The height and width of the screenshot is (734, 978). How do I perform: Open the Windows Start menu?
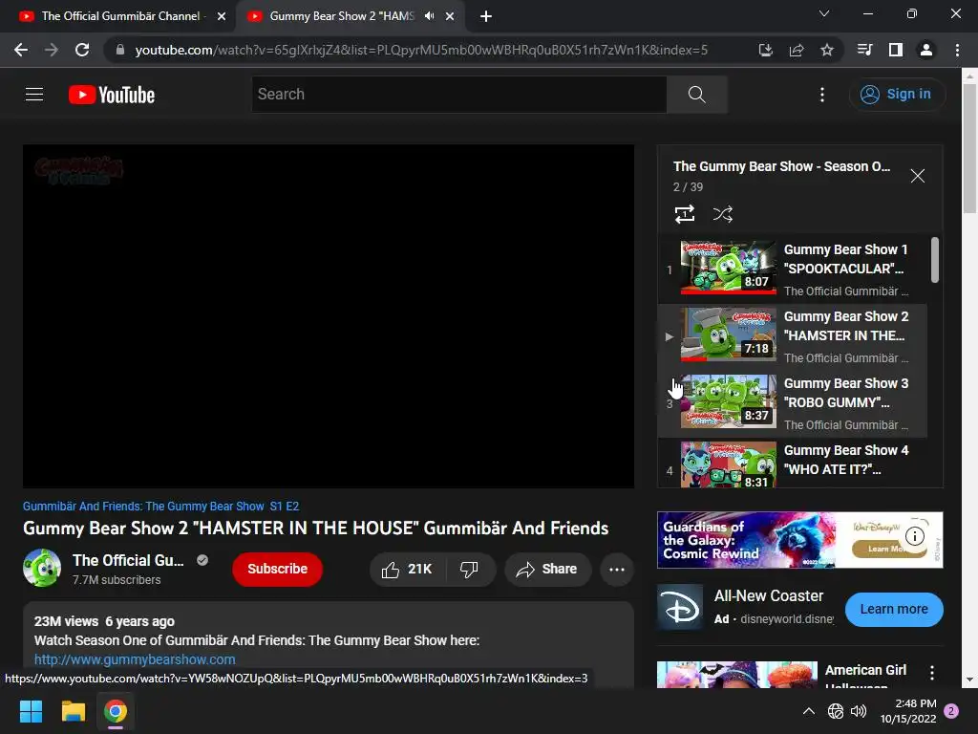coord(31,711)
